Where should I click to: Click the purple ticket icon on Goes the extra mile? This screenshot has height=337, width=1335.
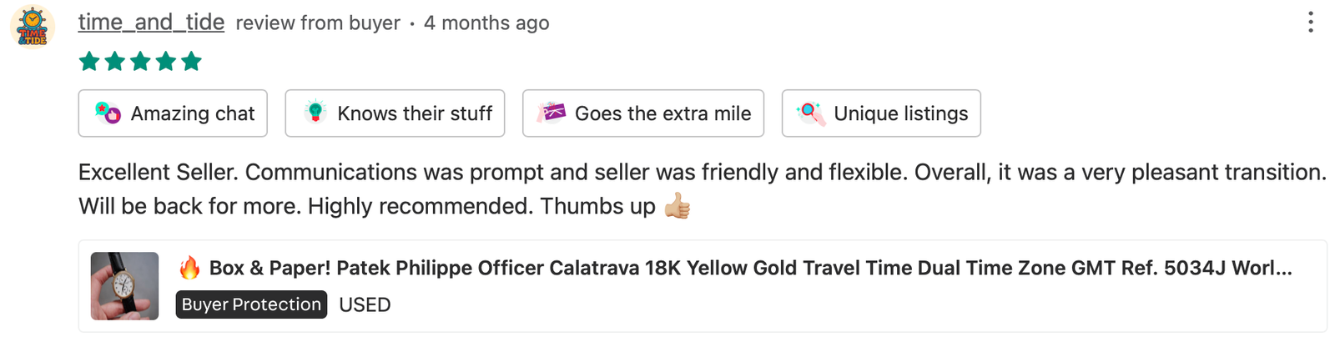pos(551,113)
